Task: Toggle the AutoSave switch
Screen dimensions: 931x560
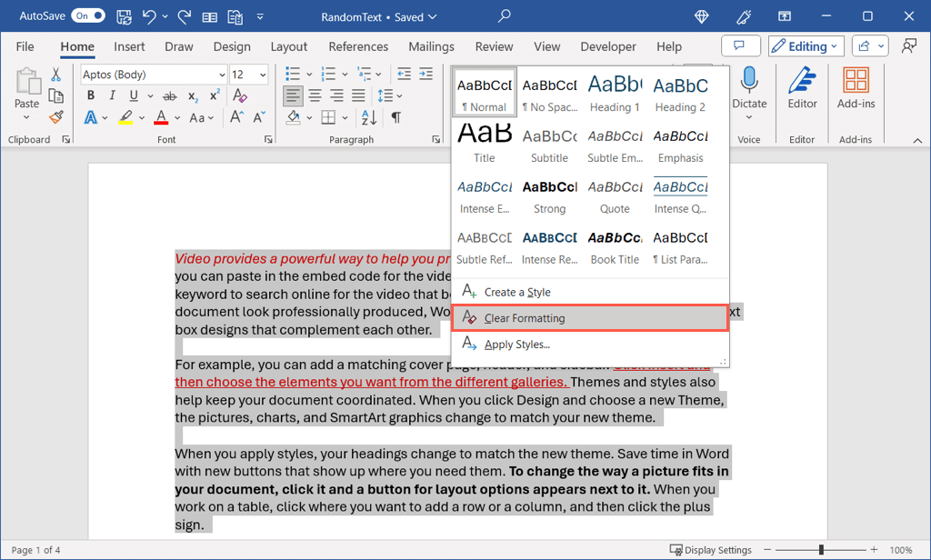Action: point(88,16)
